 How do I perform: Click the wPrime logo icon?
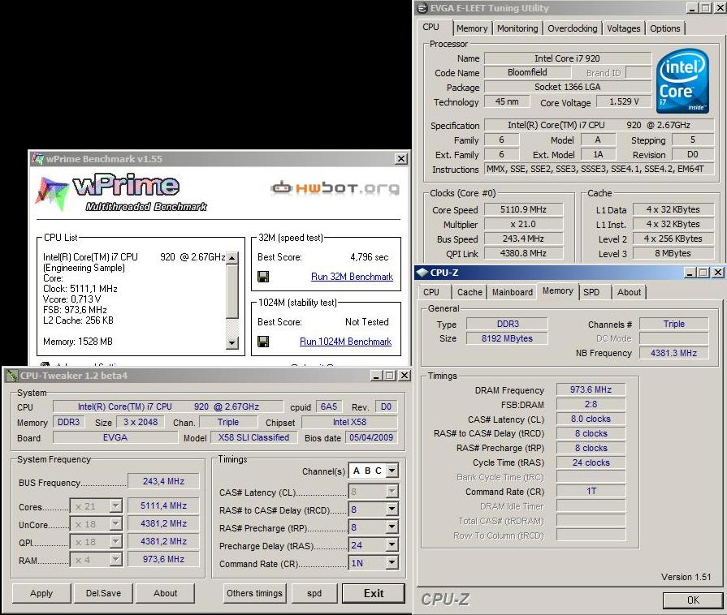[x=51, y=192]
